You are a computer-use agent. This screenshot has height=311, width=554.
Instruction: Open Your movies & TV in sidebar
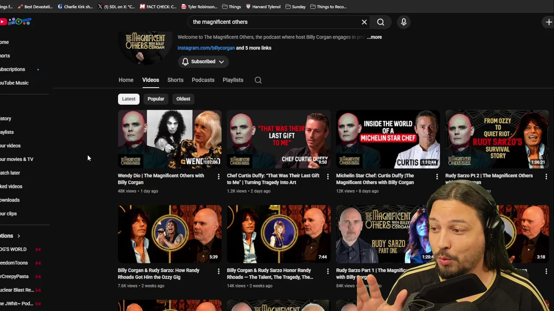(16, 159)
